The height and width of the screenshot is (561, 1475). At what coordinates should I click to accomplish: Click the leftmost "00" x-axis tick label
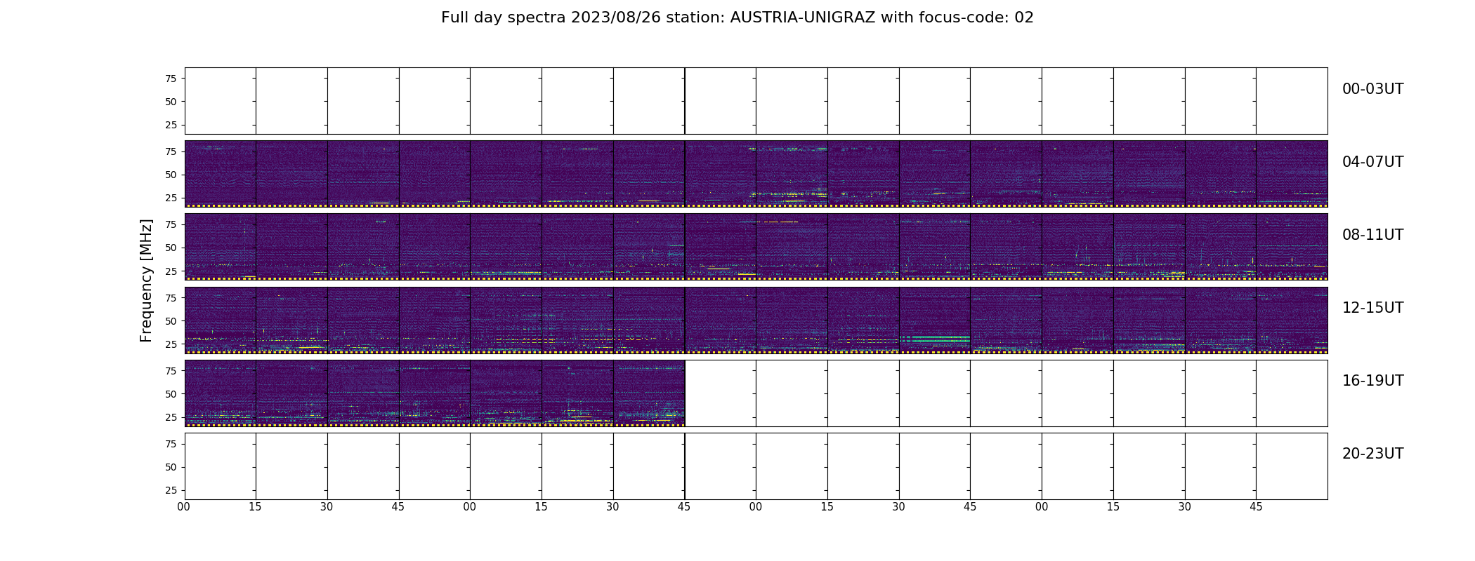point(184,507)
